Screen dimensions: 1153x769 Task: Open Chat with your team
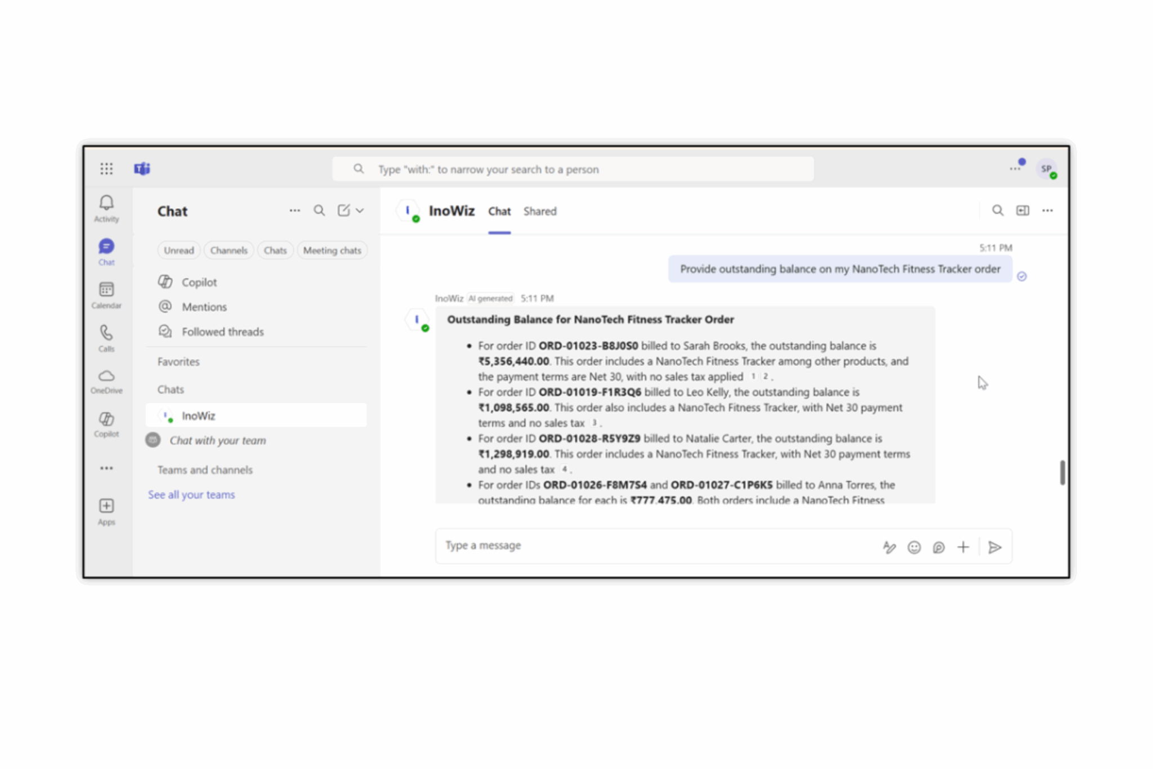[x=218, y=440]
